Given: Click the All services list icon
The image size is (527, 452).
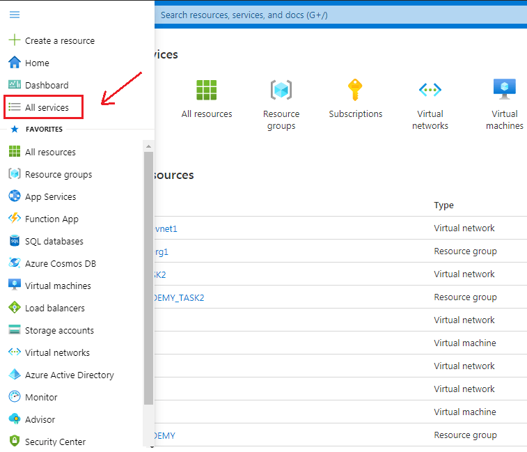Looking at the screenshot, I should pos(15,107).
